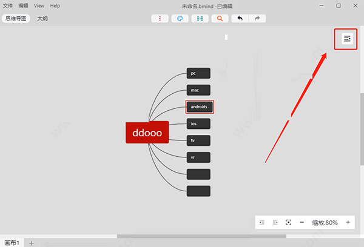The height and width of the screenshot is (247, 364).
Task: Click the green layout structure toolbar icon
Action: coord(200,19)
